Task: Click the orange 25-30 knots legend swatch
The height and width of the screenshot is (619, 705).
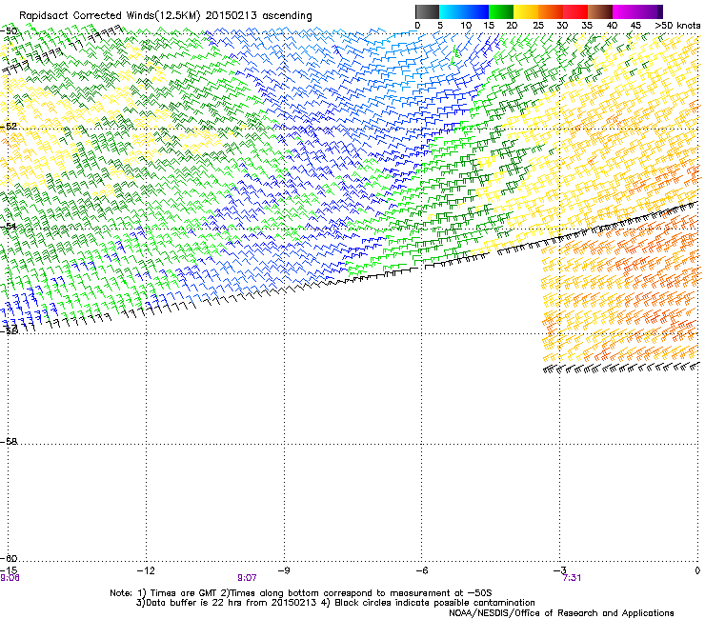Action: pyautogui.click(x=551, y=11)
